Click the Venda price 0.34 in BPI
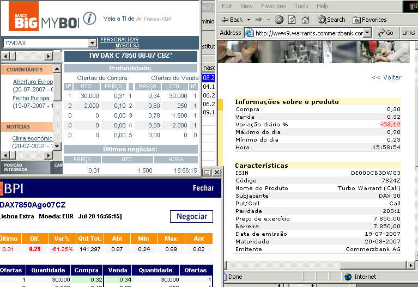This screenshot has width=418, height=287. (125, 279)
